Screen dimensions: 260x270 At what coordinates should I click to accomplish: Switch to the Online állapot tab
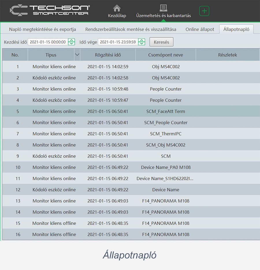[x=200, y=29]
